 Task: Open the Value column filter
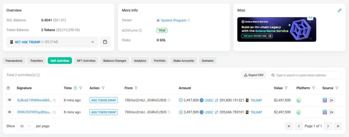coord(286,88)
